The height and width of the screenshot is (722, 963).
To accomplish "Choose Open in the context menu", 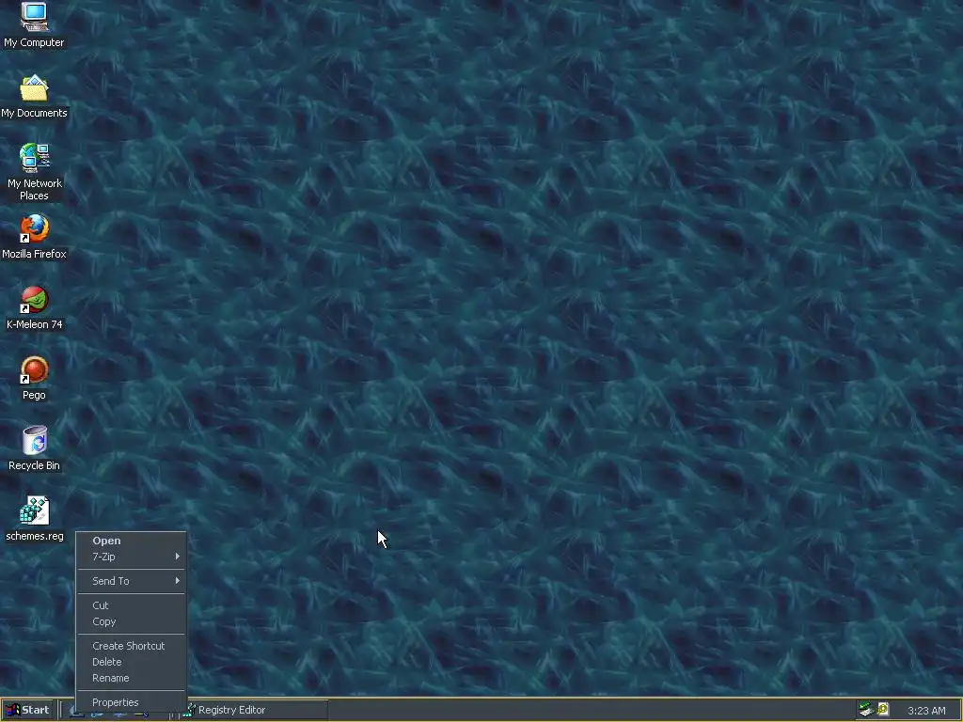I will pyautogui.click(x=131, y=541).
